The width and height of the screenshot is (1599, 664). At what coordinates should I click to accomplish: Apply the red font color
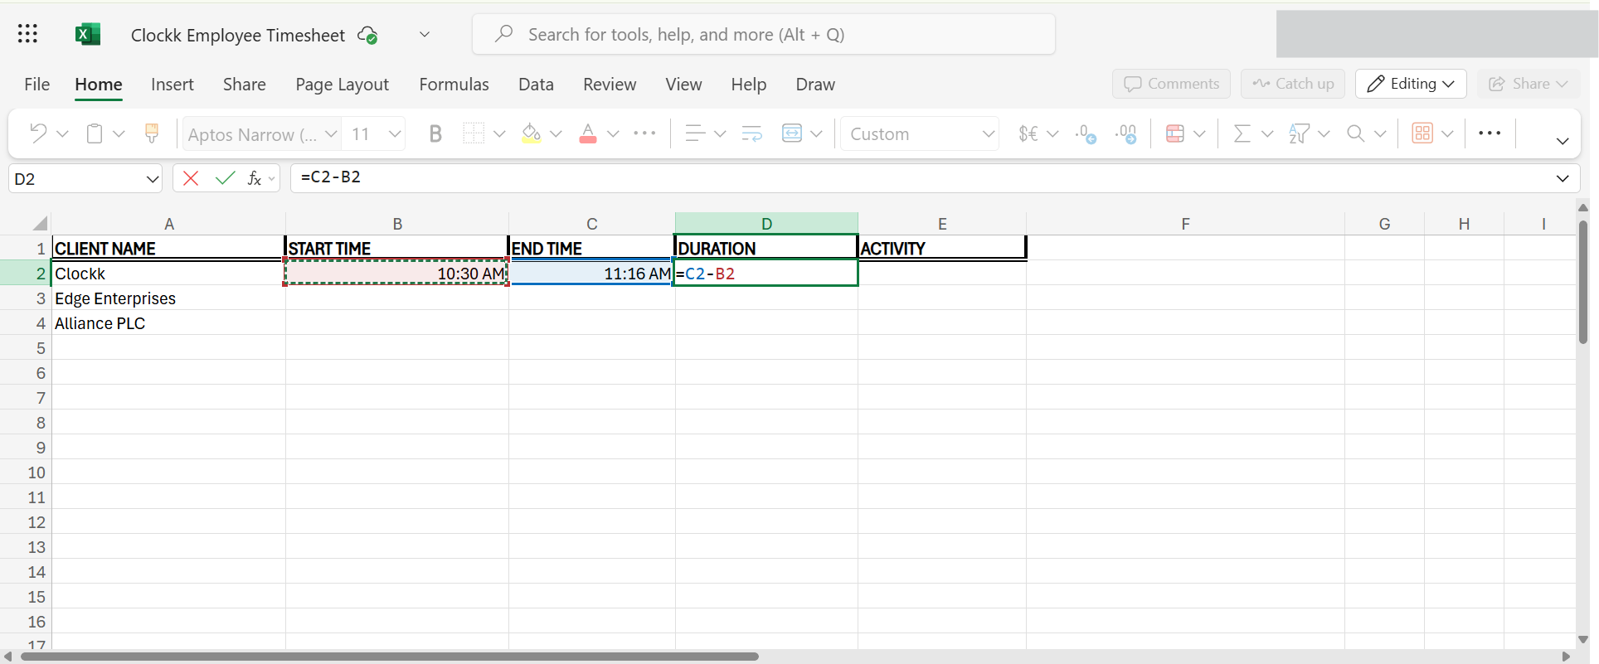coord(588,133)
